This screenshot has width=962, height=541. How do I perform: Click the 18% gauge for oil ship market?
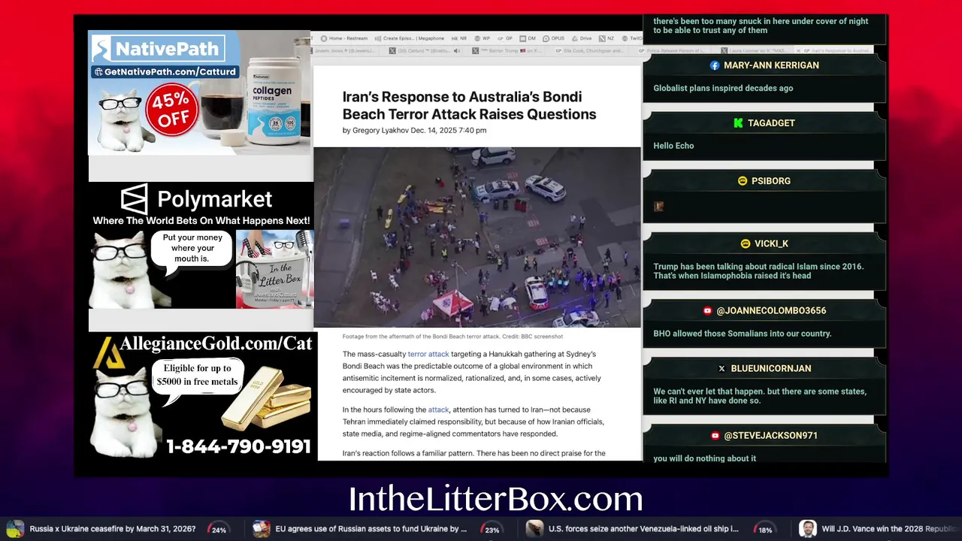765,529
